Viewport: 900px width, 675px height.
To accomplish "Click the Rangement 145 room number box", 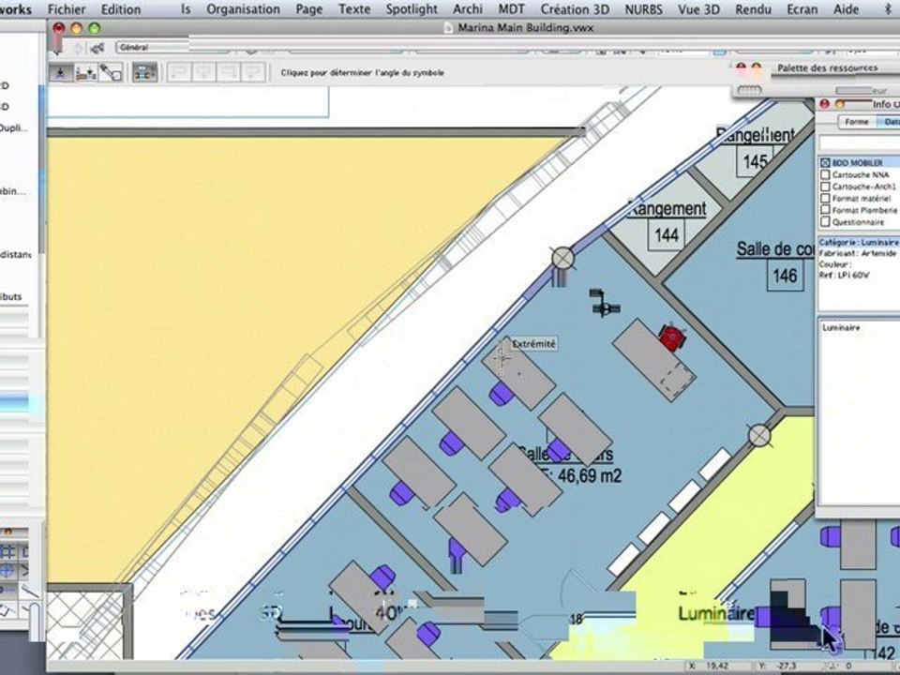I will point(755,161).
